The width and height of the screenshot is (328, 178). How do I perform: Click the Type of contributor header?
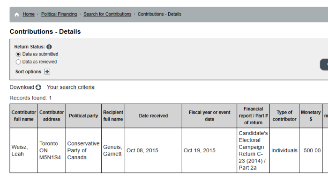click(284, 116)
